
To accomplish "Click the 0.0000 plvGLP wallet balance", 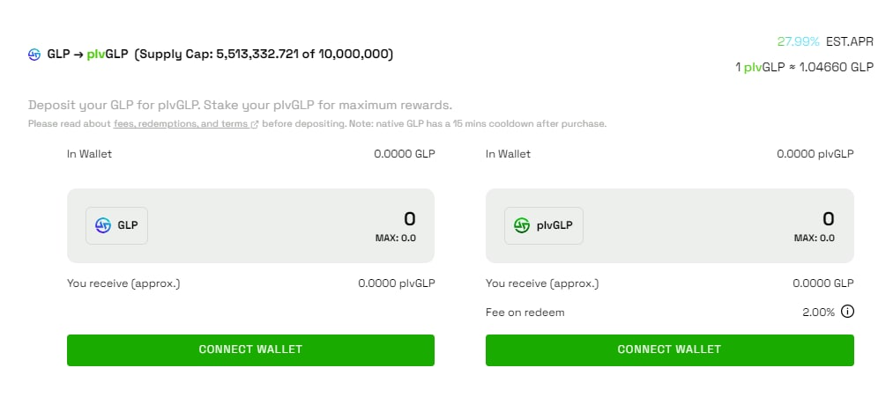I will coord(815,153).
